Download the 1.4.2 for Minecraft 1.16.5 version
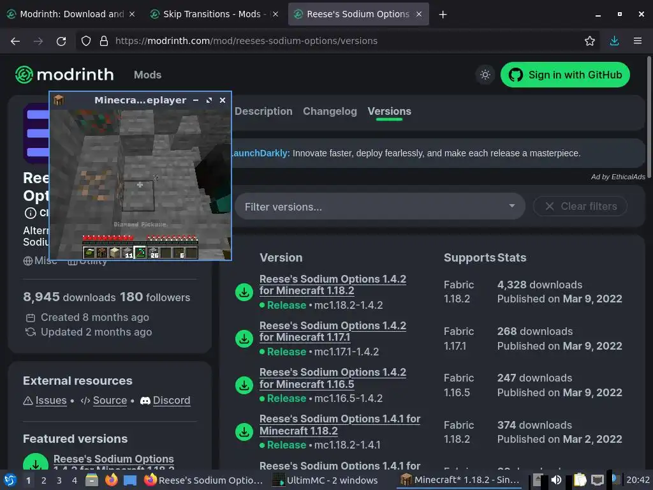The image size is (653, 490). pos(244,385)
